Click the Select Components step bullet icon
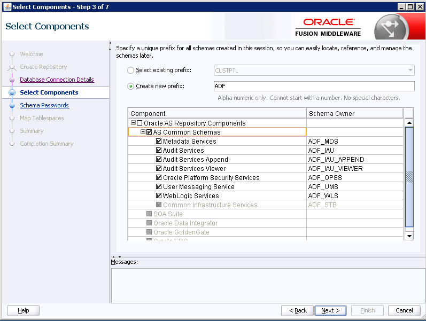 12,92
